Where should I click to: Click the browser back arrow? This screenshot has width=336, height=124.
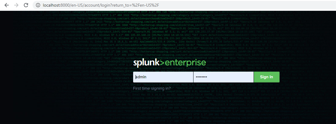7,5
